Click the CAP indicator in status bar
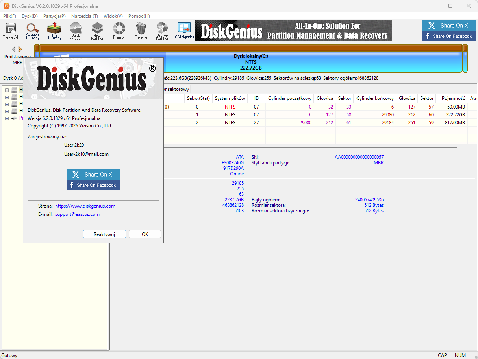 pos(443,355)
